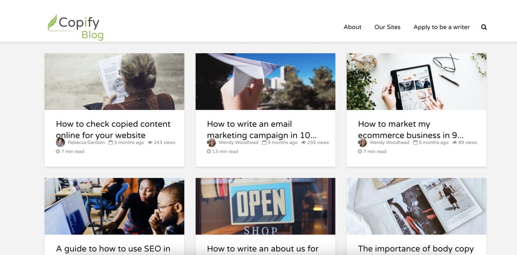Click clock icon beside 7 min read on copied content card
Image resolution: width=517 pixels, height=255 pixels.
tap(58, 152)
